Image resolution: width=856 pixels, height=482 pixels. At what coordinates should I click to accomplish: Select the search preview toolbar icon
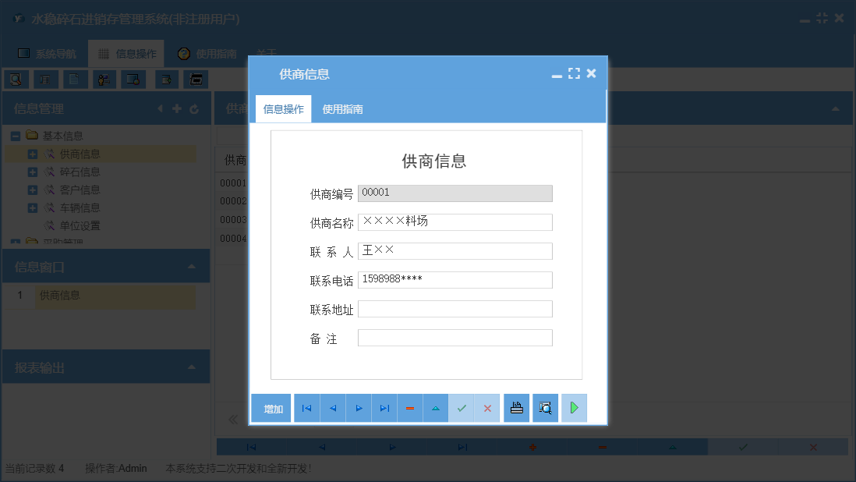tap(16, 79)
